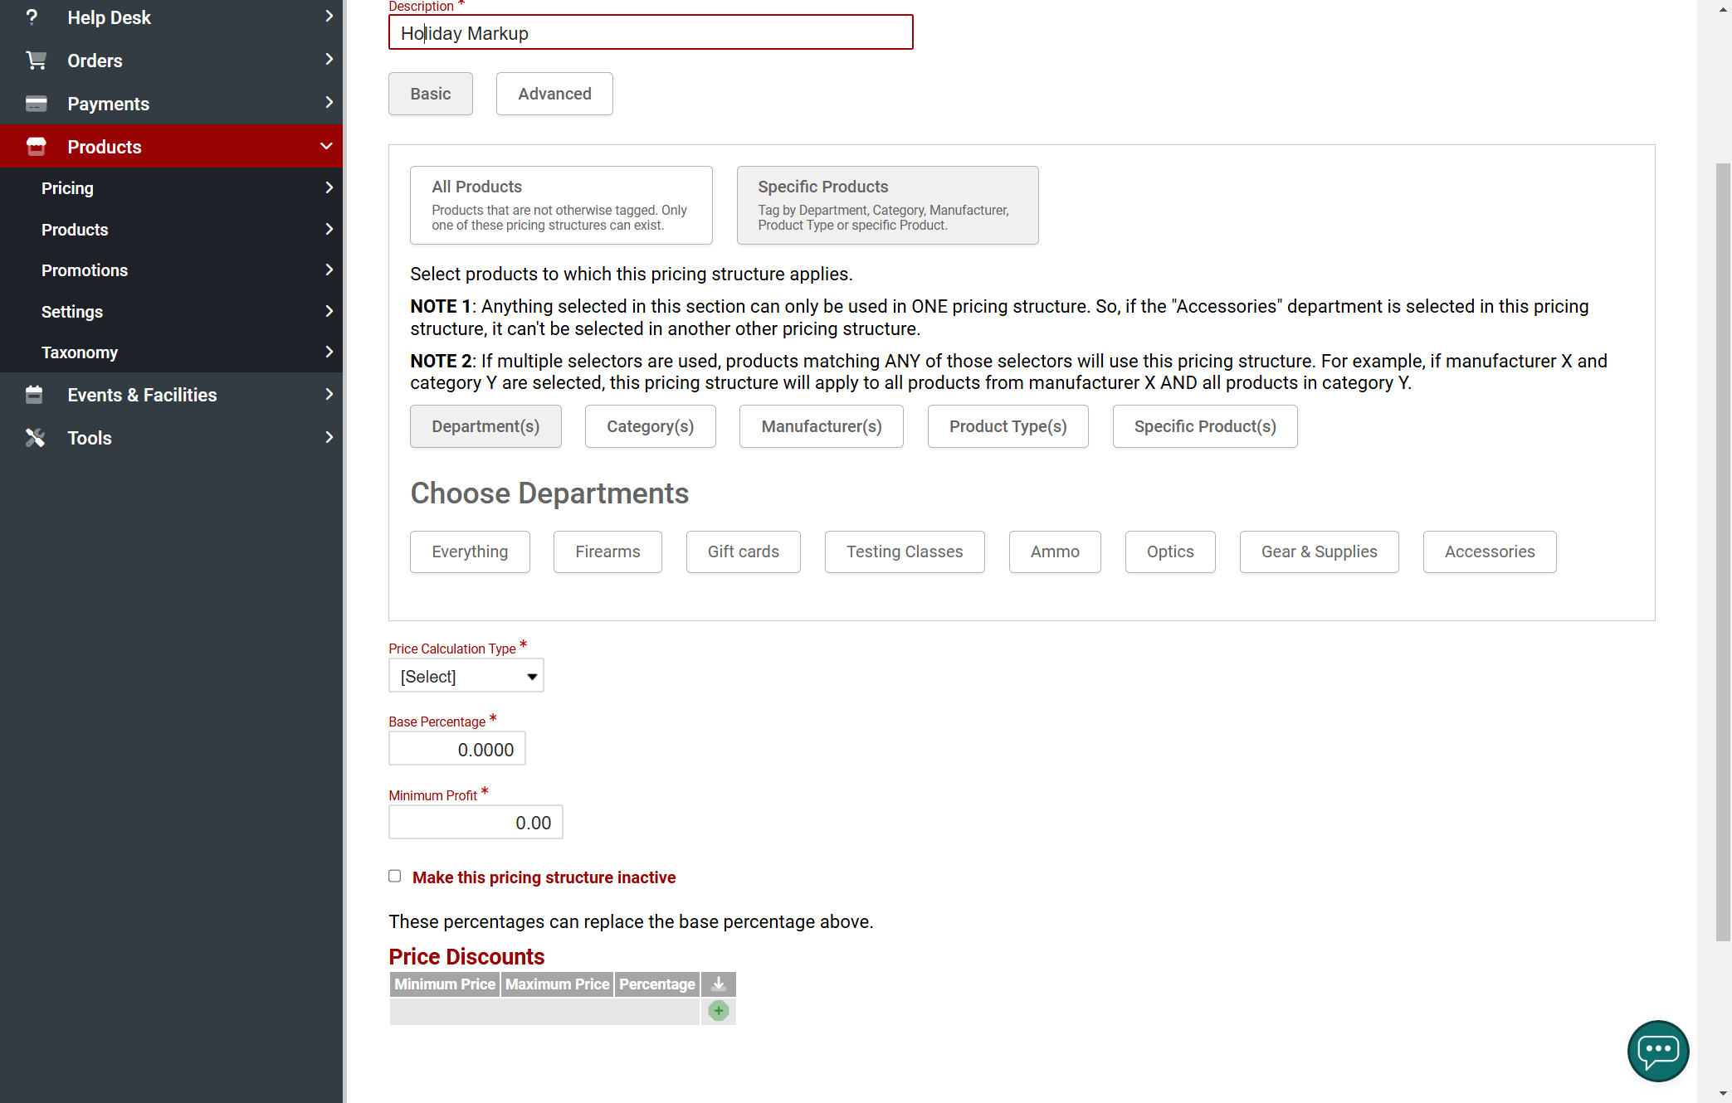Expand the Taxonomy submenu
The image size is (1732, 1103).
pyautogui.click(x=329, y=352)
